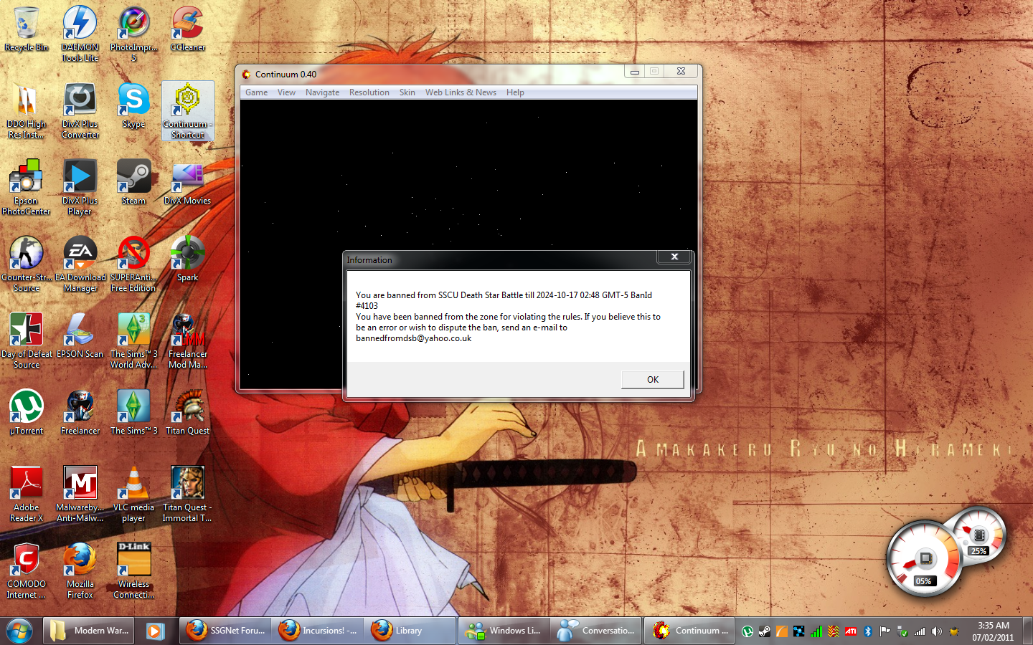Select the Titan Quest Immortal Throne icon
Screen dimensions: 1033x645
pyautogui.click(x=187, y=494)
